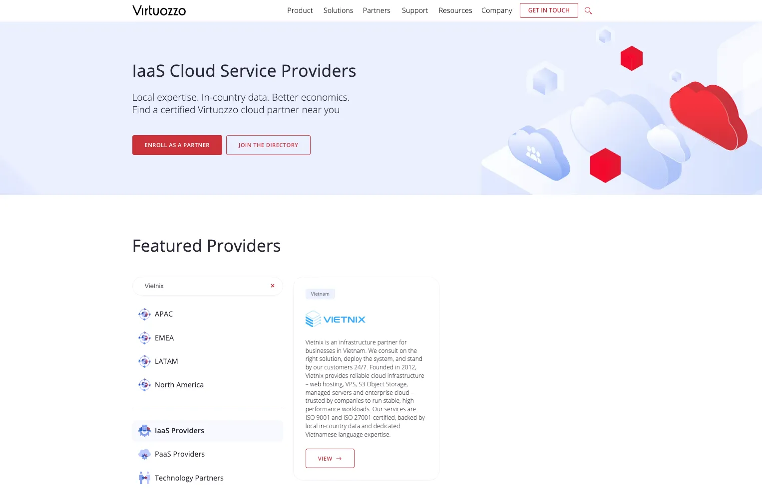The width and height of the screenshot is (762, 492).
Task: Filter by APAC region label
Action: [164, 314]
